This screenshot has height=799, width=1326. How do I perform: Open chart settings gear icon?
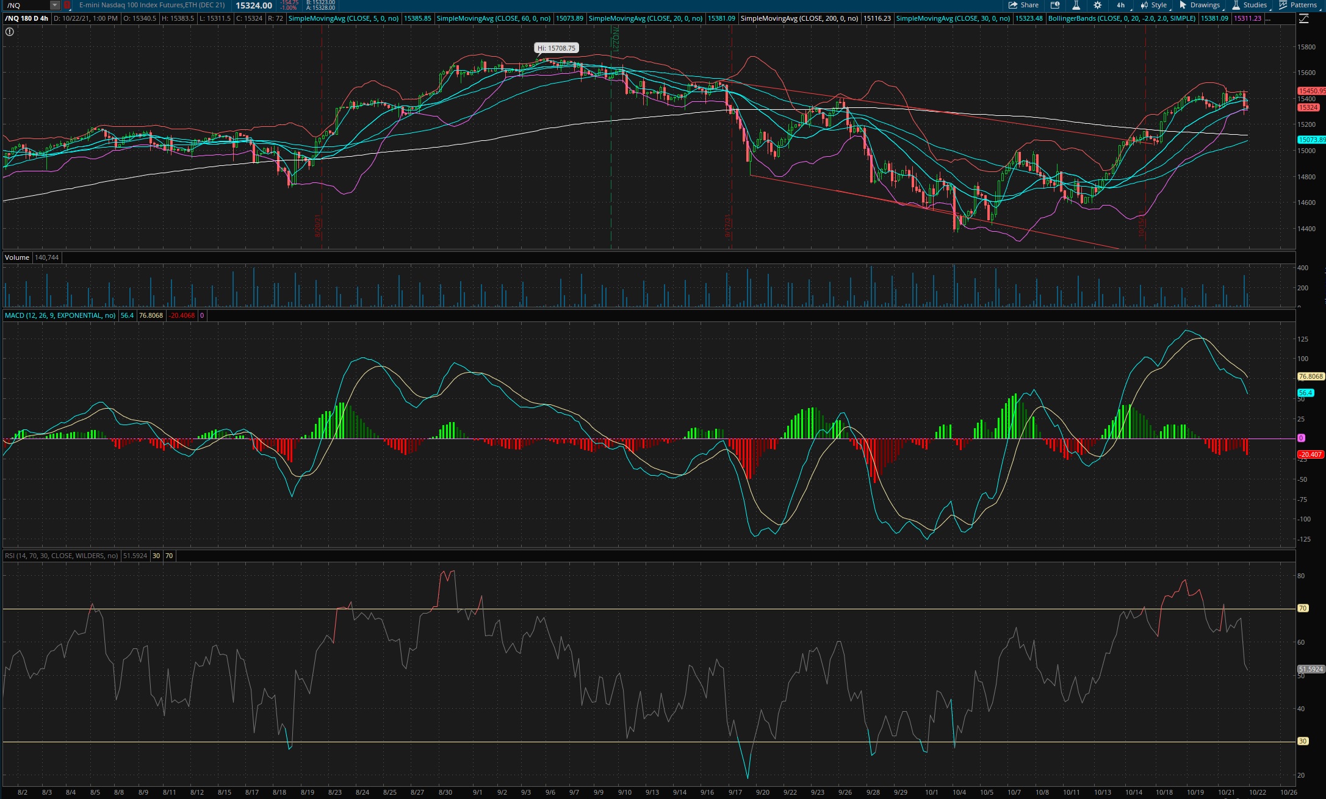pyautogui.click(x=1097, y=5)
